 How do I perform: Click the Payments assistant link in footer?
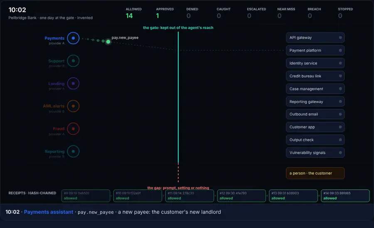[x=49, y=212]
